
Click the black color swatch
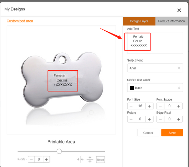point(132,88)
